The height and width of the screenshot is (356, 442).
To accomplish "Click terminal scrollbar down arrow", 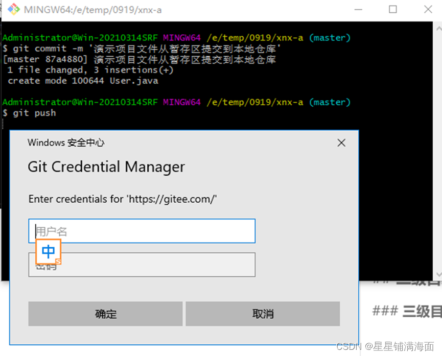I will click(439, 274).
